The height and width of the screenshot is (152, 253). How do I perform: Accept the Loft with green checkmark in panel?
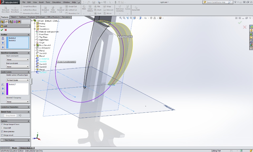point(2,30)
